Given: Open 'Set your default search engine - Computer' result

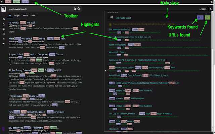Looking at the screenshot, I should click(x=37, y=54).
